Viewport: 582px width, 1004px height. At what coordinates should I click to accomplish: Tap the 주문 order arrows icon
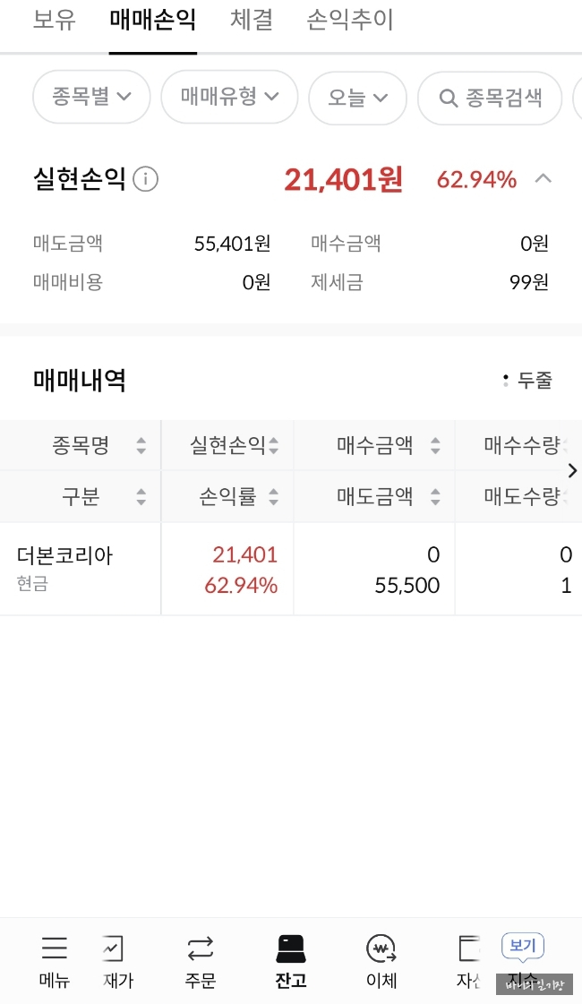(201, 949)
